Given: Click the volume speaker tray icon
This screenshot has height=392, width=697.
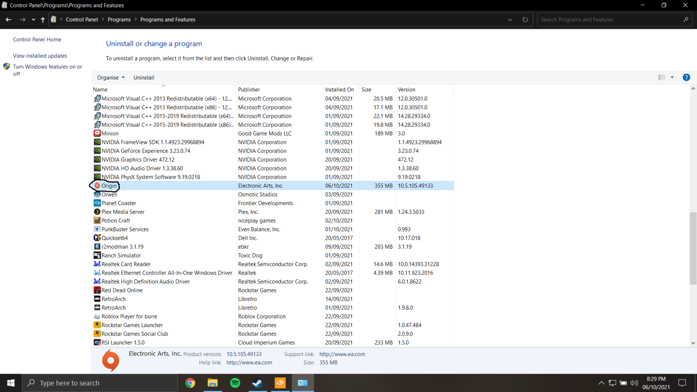Looking at the screenshot, I should click(634, 383).
